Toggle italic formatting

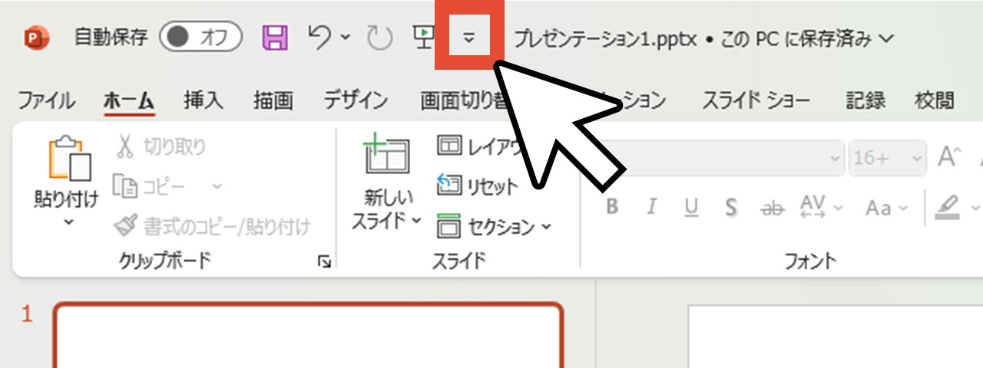tap(651, 207)
